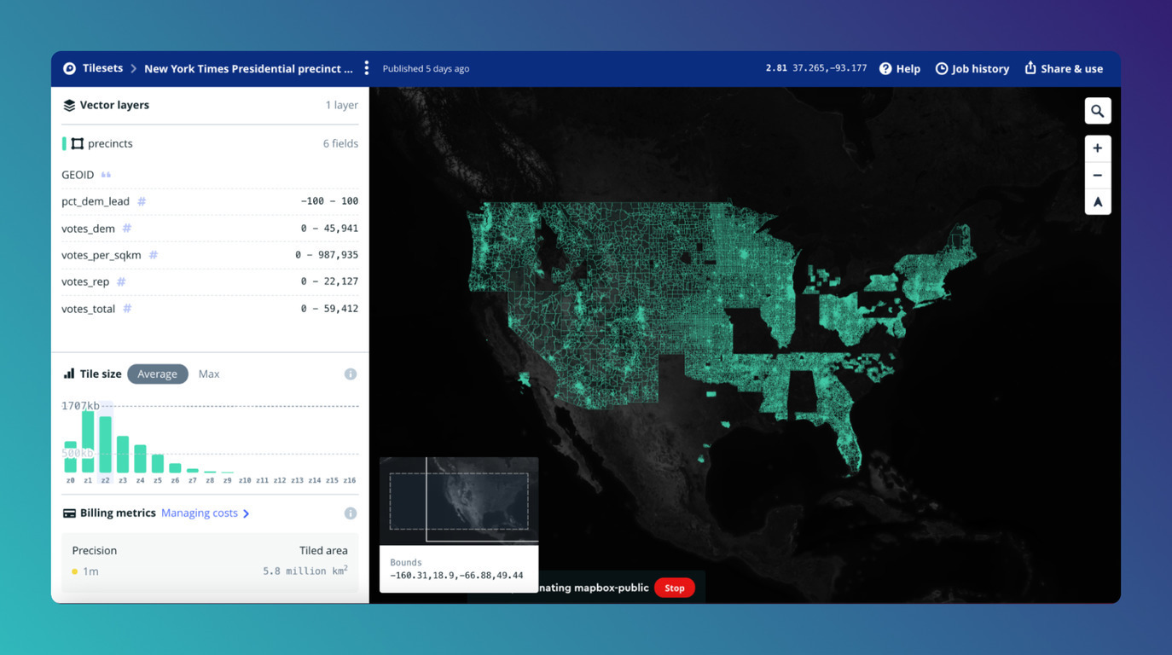Viewport: 1172px width, 655px height.
Task: Click the number icon beside votes_total
Action: 127,308
